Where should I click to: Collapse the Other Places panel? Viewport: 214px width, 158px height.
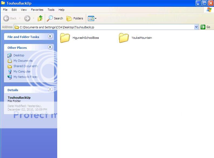(50, 47)
